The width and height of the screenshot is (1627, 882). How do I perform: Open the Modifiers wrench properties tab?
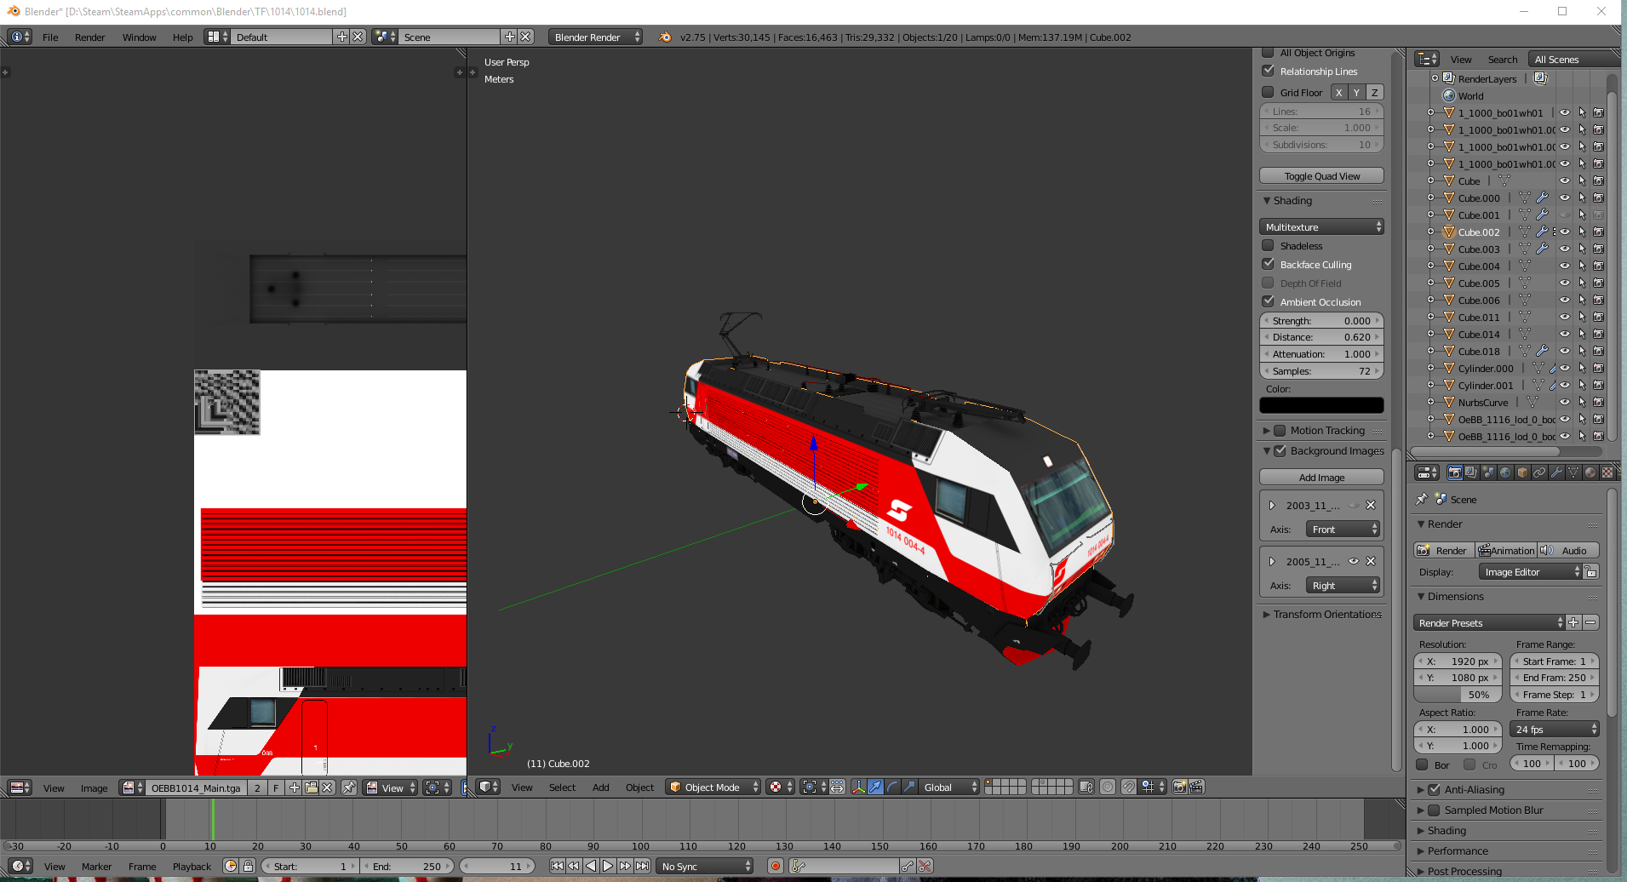(x=1556, y=472)
